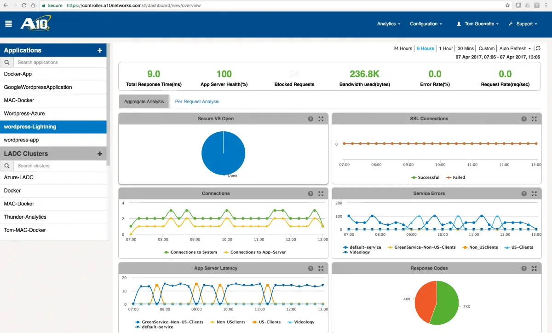Screen dimensions: 552x333
Task: Open the hamburger navigation menu
Action: click(x=8, y=24)
